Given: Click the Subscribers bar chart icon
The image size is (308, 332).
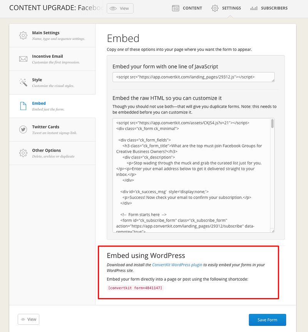Looking at the screenshot, I should (254, 8).
